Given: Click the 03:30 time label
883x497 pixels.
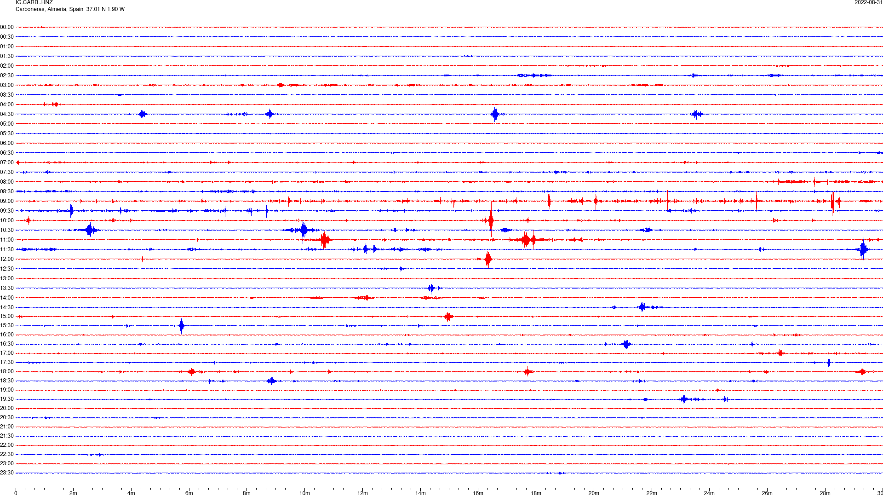Looking at the screenshot, I should point(7,95).
